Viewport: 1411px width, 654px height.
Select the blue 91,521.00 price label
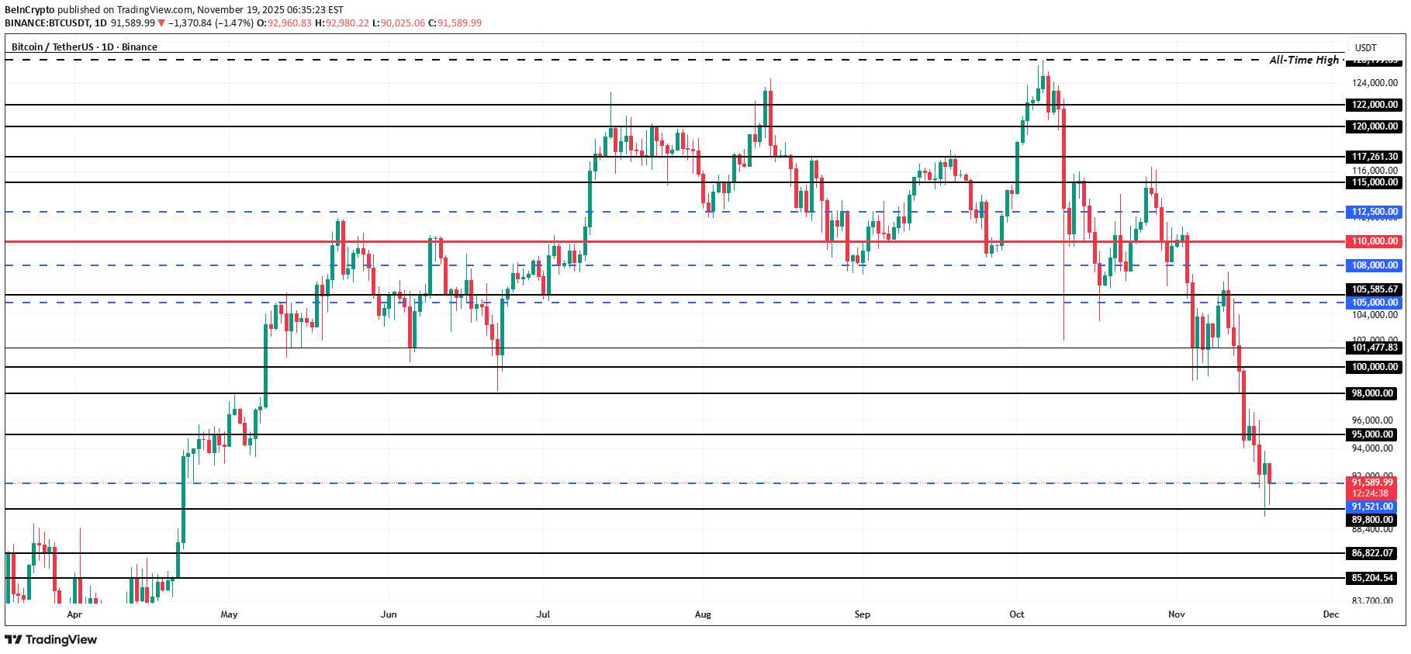[x=1371, y=507]
